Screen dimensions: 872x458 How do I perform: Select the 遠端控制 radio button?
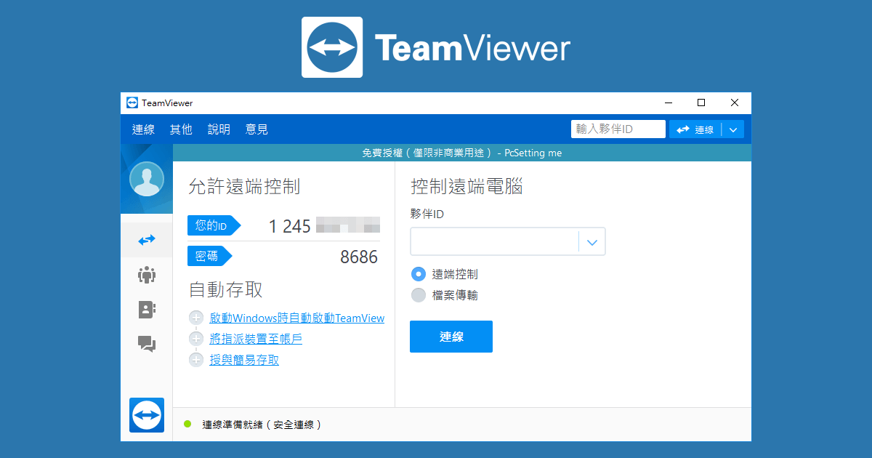[419, 274]
